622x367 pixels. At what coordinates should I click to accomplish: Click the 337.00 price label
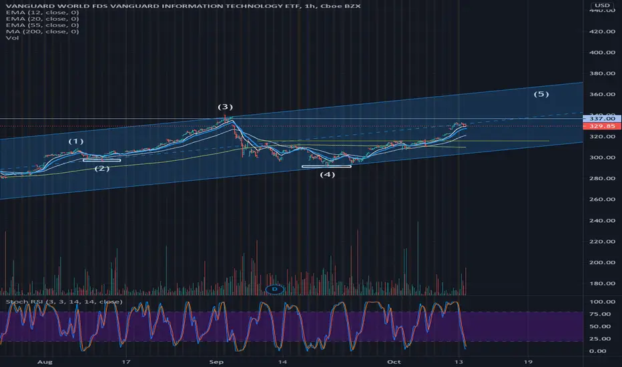click(602, 119)
